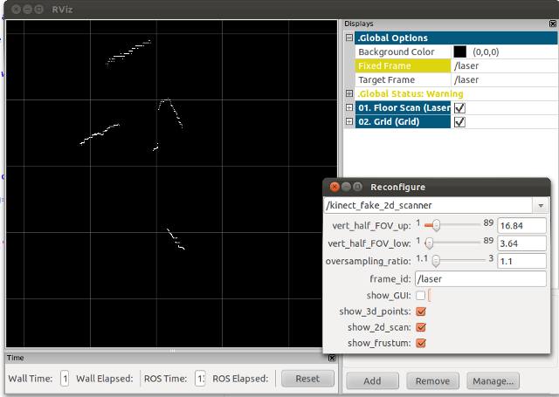
Task: Expand the Floor Scan display entry
Action: 350,108
